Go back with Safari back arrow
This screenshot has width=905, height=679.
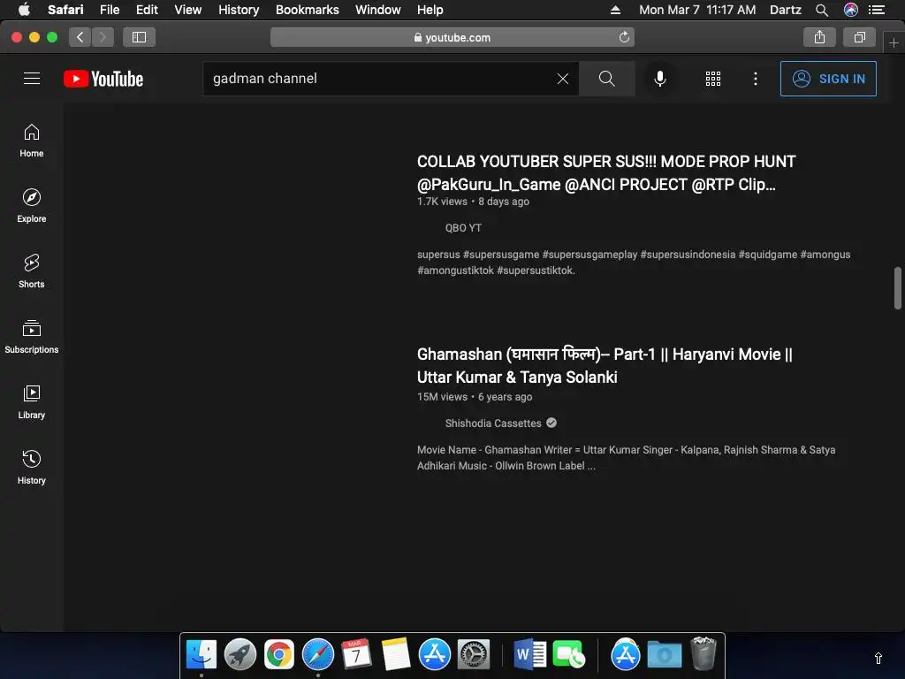click(80, 37)
